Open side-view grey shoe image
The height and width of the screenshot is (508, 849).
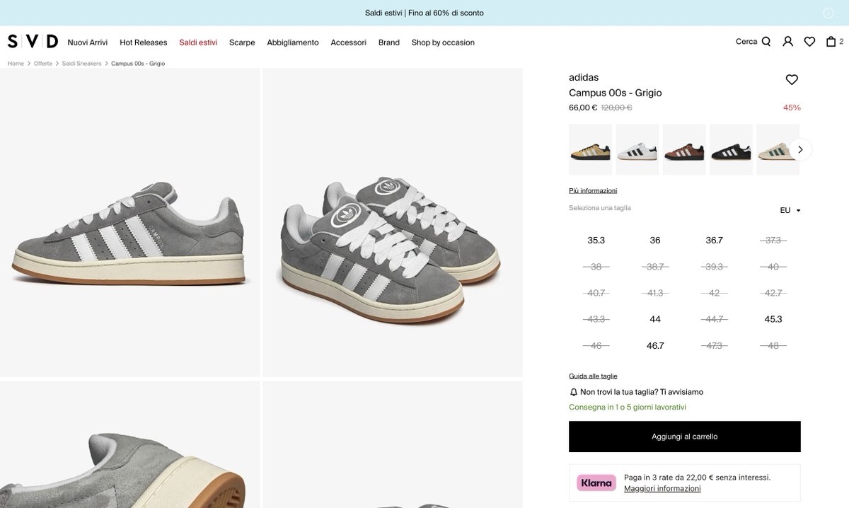[x=129, y=223]
